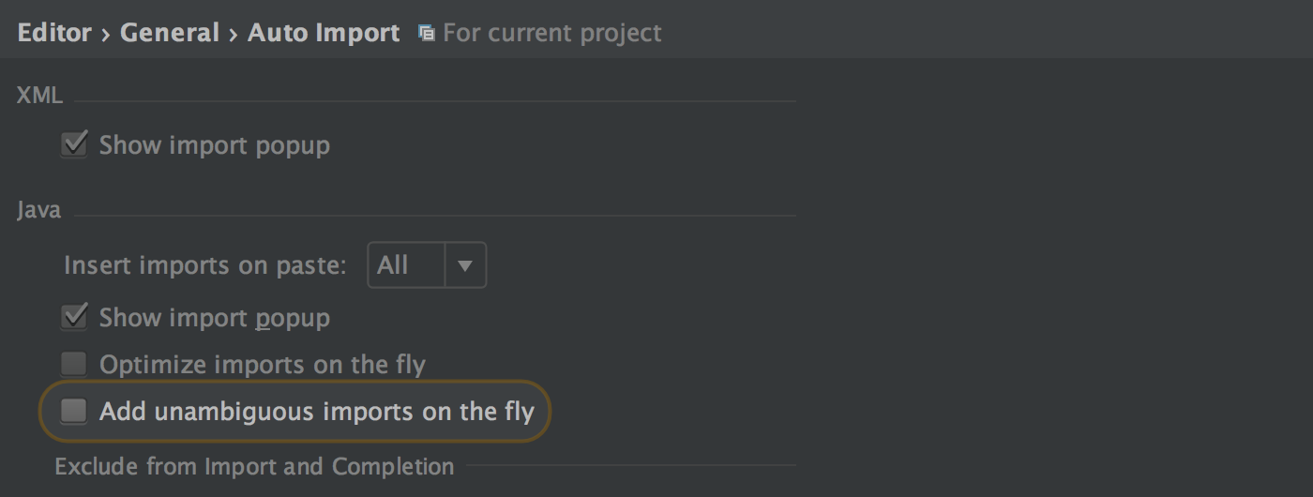Open the Insert imports on paste arrow button

click(465, 265)
